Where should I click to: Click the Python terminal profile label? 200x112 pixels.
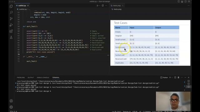click(164, 77)
